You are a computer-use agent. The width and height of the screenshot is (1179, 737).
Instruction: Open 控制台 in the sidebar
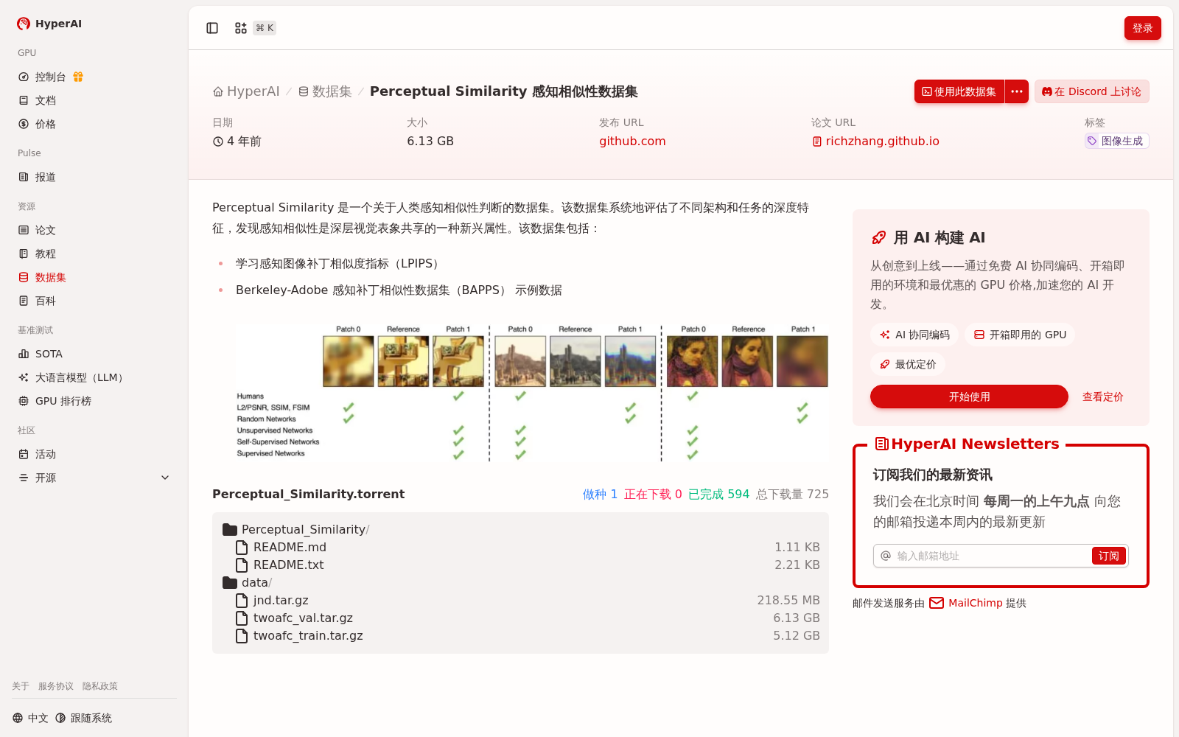[x=50, y=77]
